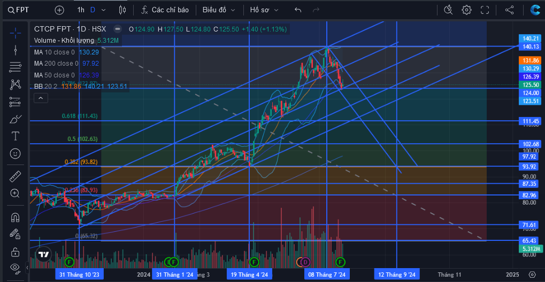The height and width of the screenshot is (282, 545).
Task: Click the orange 131.86 price label
Action: pyautogui.click(x=531, y=60)
